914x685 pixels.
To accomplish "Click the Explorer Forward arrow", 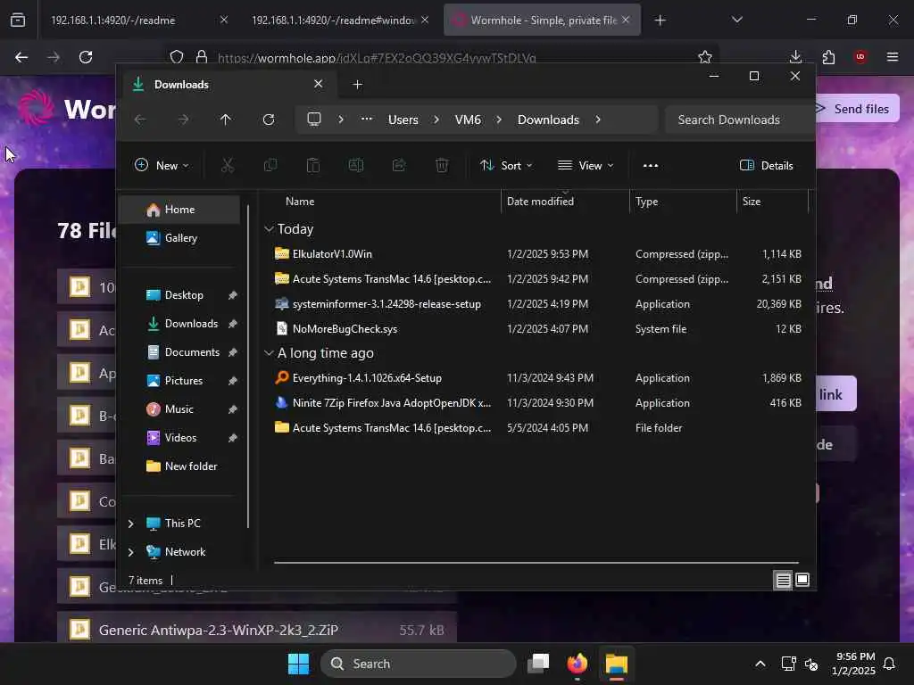I will coord(183,120).
